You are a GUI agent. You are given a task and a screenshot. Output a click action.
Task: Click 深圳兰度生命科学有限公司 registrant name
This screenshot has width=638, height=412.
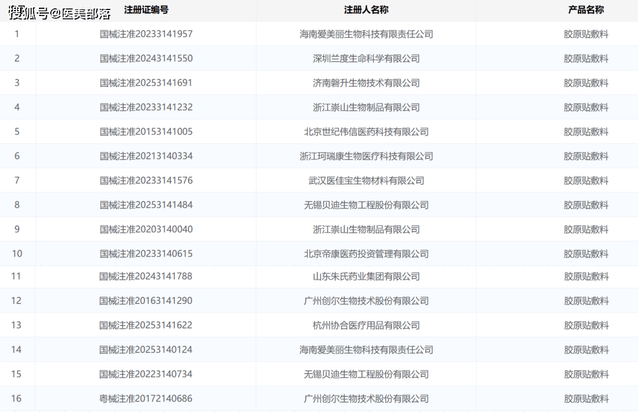(x=366, y=59)
